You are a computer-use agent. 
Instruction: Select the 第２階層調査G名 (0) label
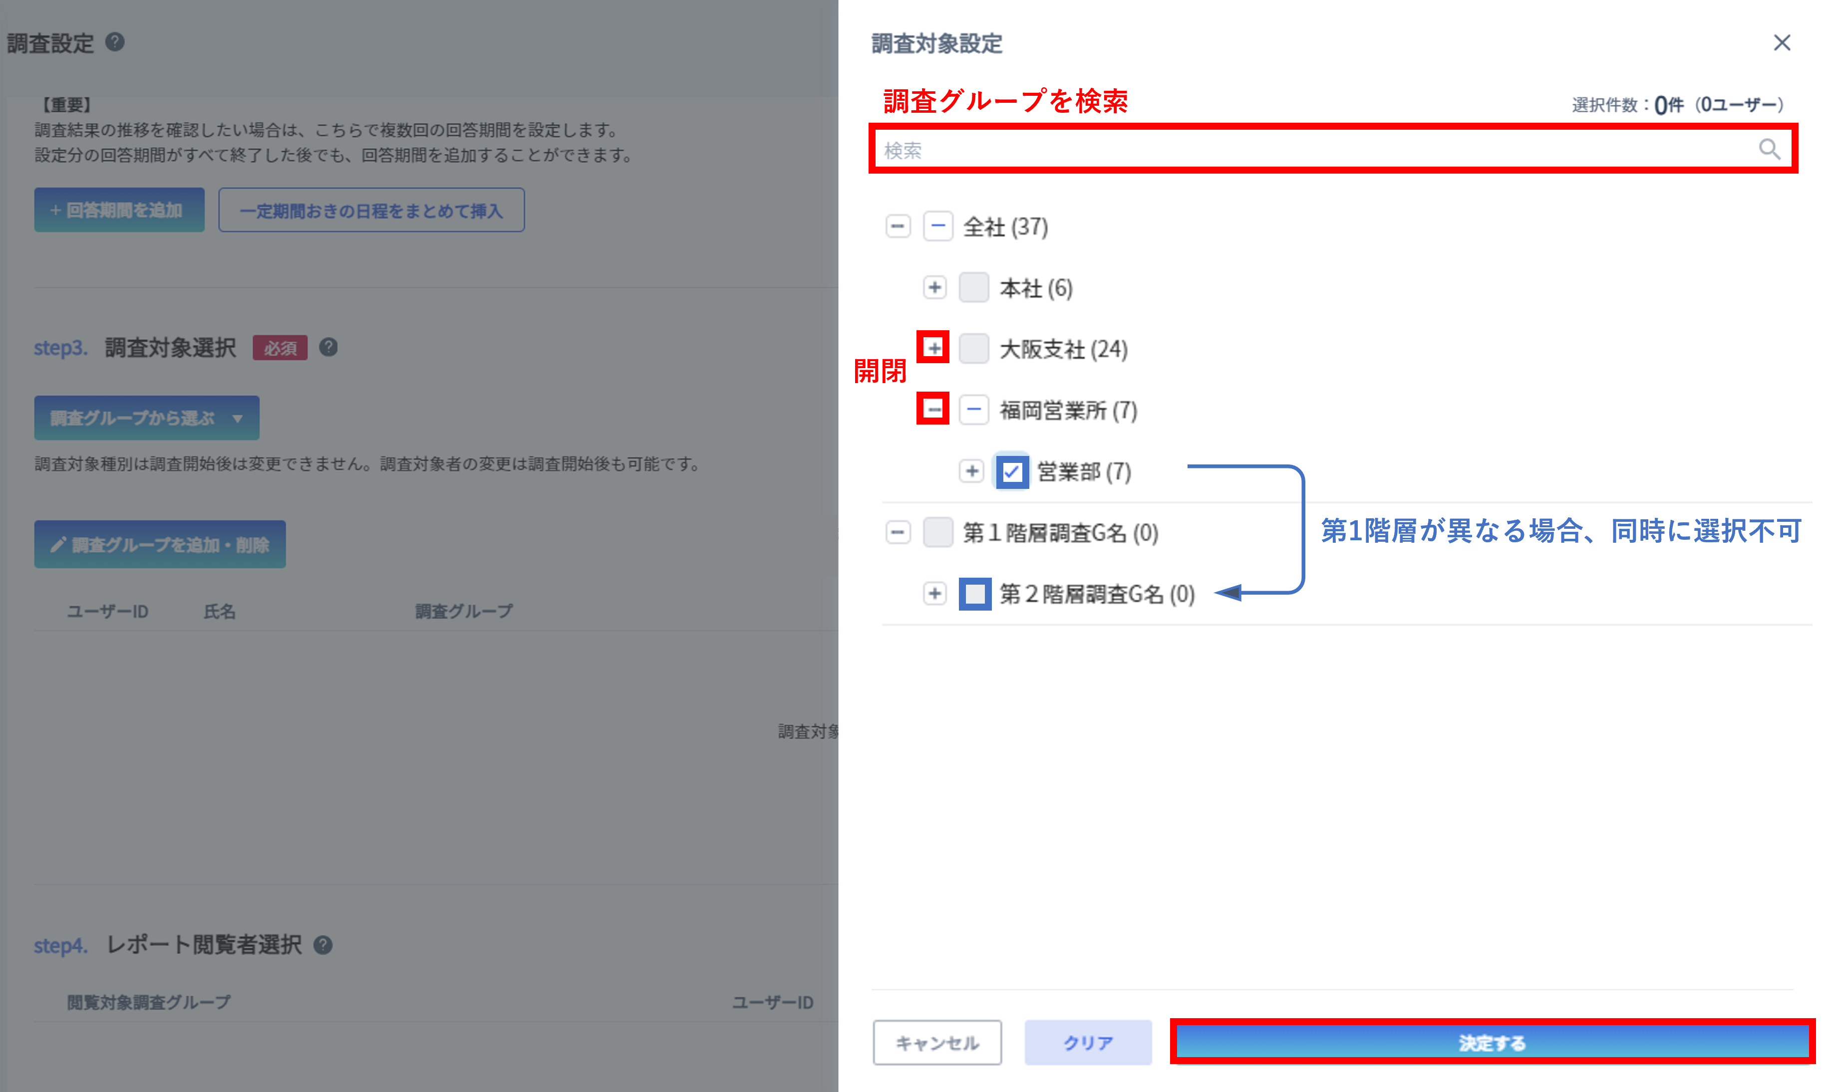click(1097, 593)
